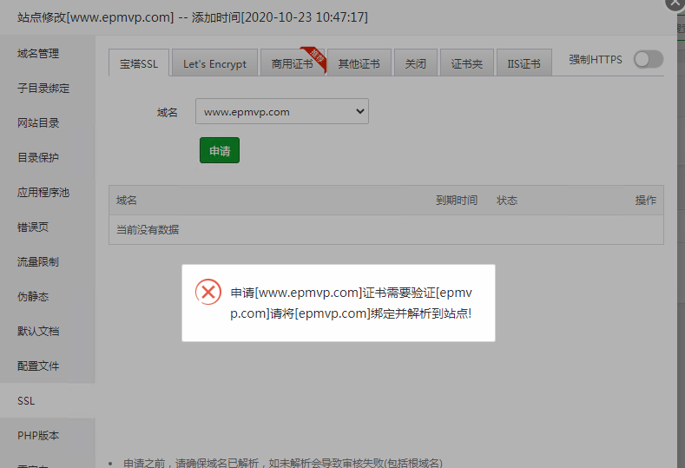Switch to the IIS证书 tab

point(524,63)
